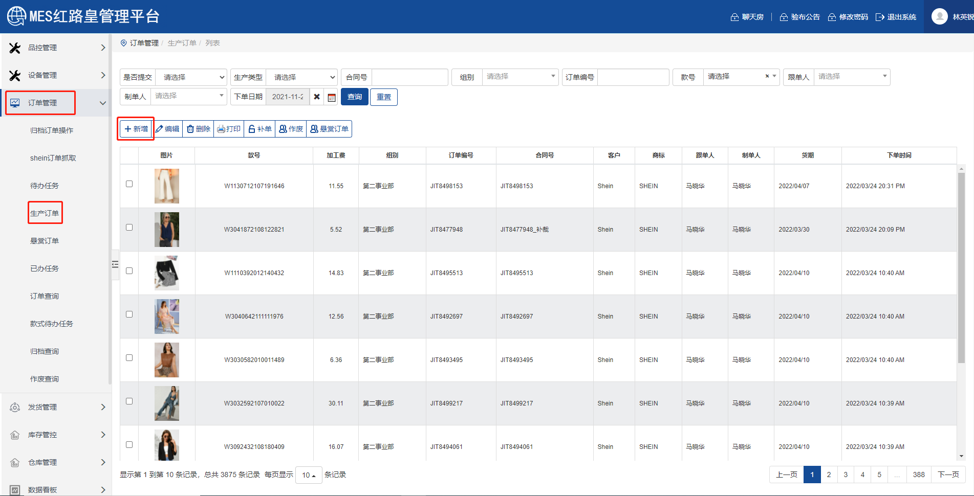
Task: Collapse the sidebar using the hamburger handle
Action: point(115,264)
